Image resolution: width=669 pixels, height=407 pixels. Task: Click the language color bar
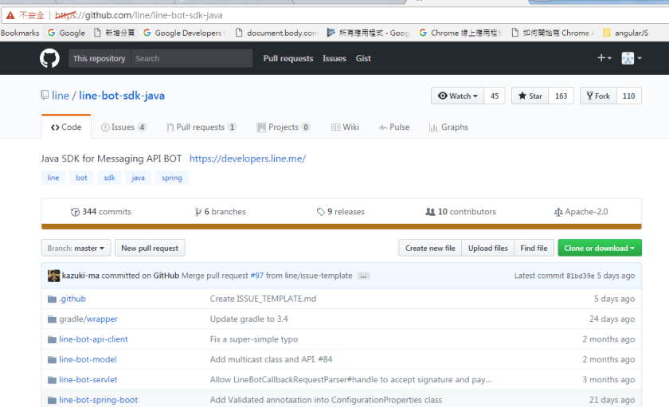[x=341, y=227]
